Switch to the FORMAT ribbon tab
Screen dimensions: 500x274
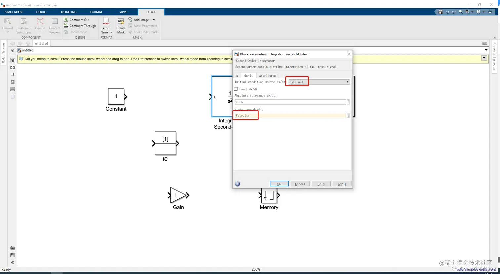96,12
